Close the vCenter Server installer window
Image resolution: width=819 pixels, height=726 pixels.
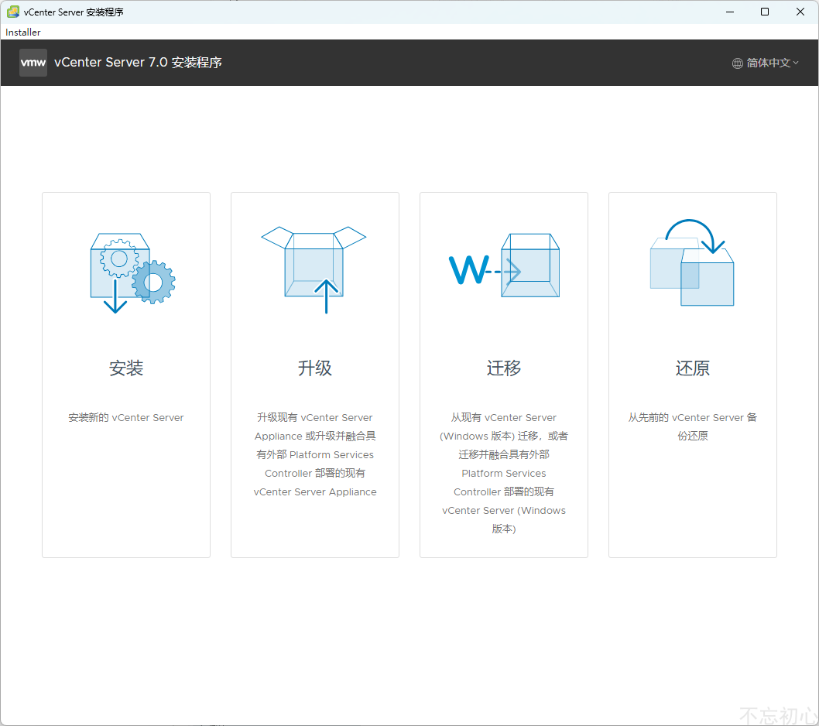(800, 12)
